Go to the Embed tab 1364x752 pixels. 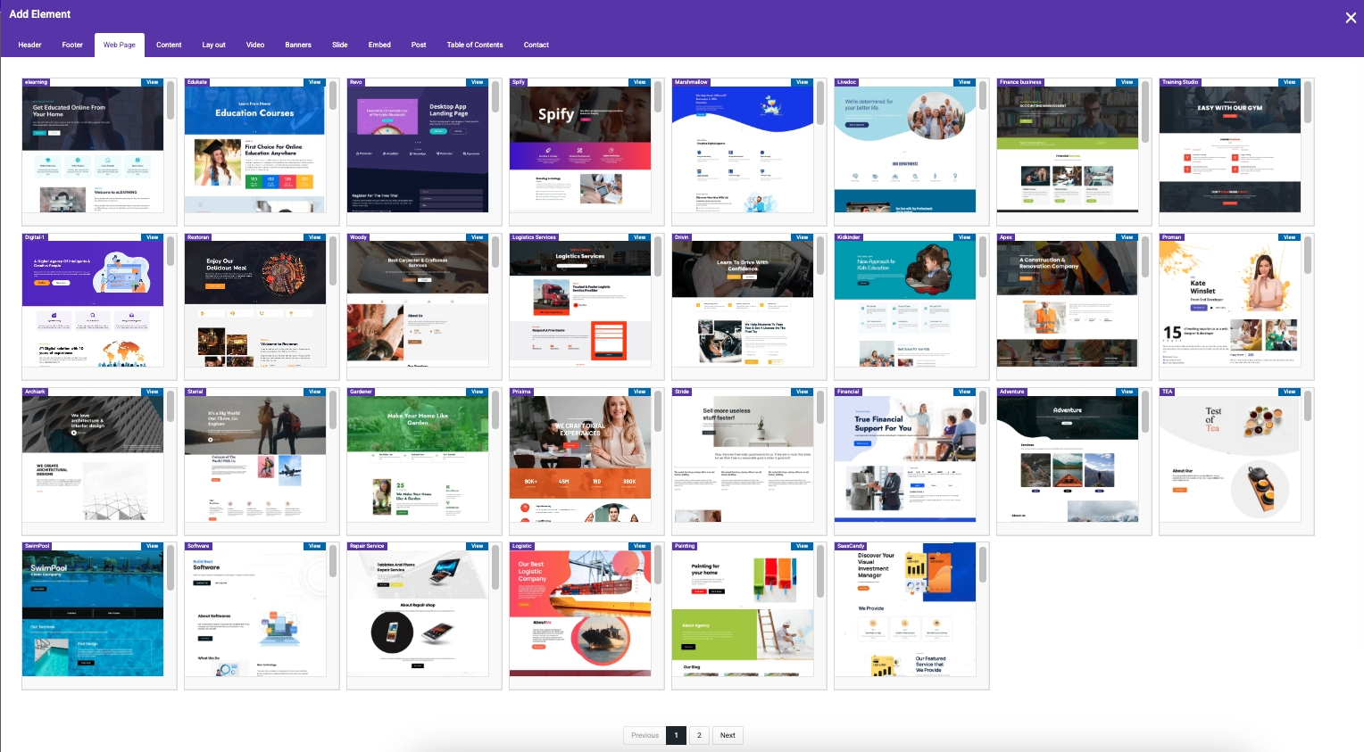tap(379, 45)
